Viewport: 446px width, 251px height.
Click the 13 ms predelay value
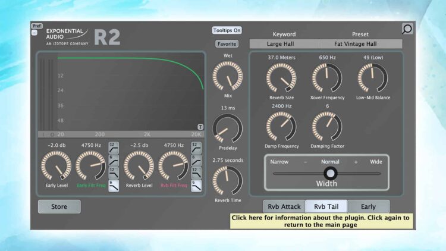tap(228, 108)
